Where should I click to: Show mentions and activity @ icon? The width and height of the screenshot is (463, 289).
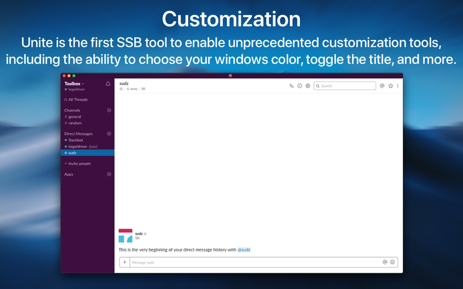[382, 86]
